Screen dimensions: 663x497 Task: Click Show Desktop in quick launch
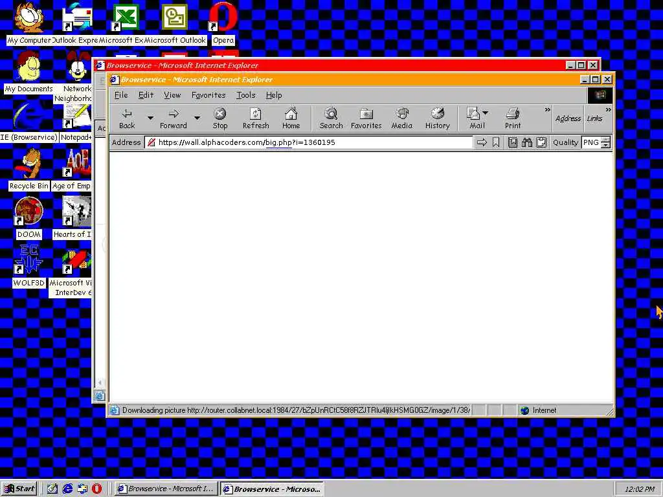[x=52, y=489]
